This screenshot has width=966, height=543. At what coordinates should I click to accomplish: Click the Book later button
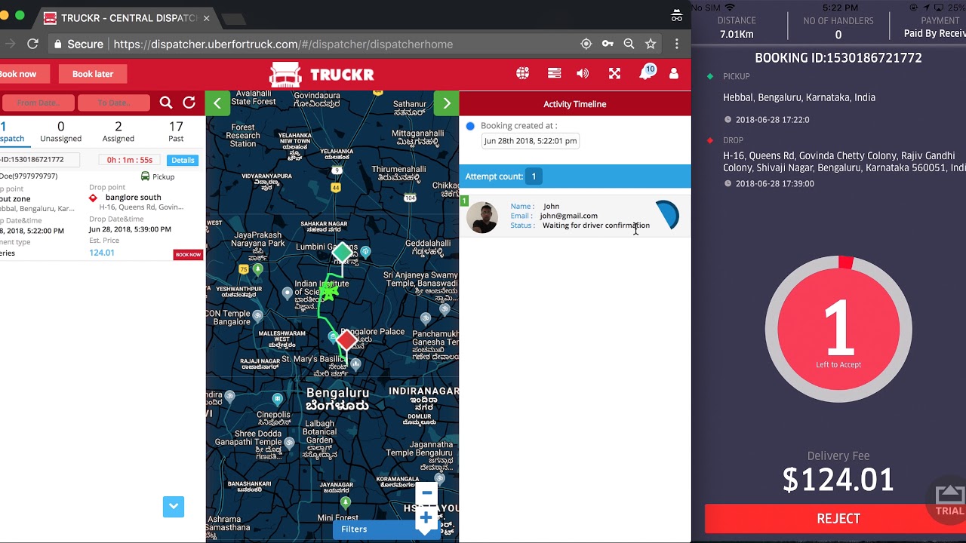click(x=93, y=74)
